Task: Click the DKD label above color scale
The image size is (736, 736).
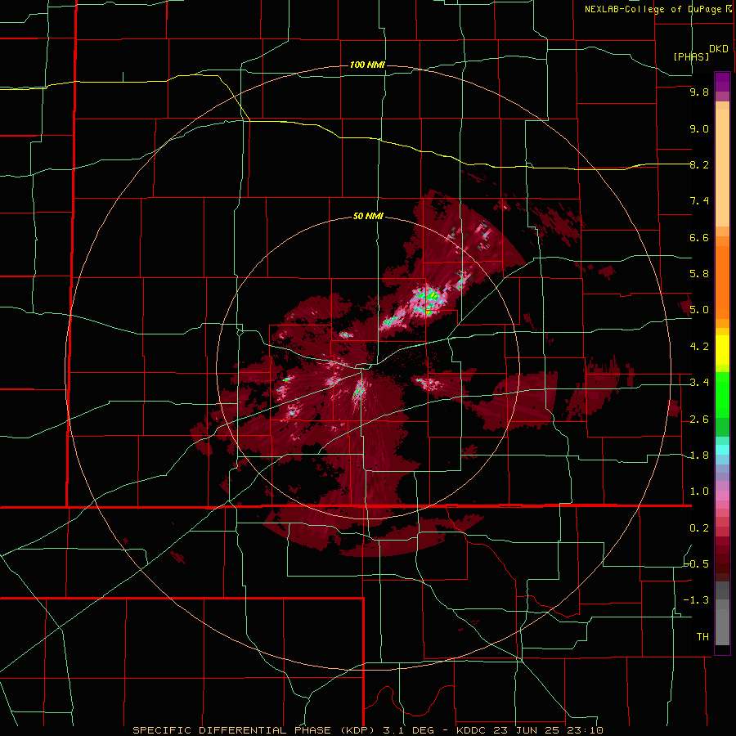Action: [x=719, y=49]
